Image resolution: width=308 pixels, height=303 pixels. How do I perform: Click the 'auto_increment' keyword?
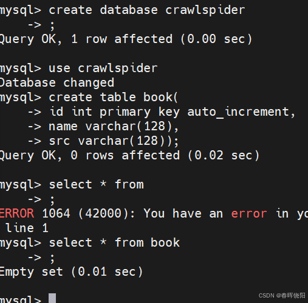(x=238, y=112)
